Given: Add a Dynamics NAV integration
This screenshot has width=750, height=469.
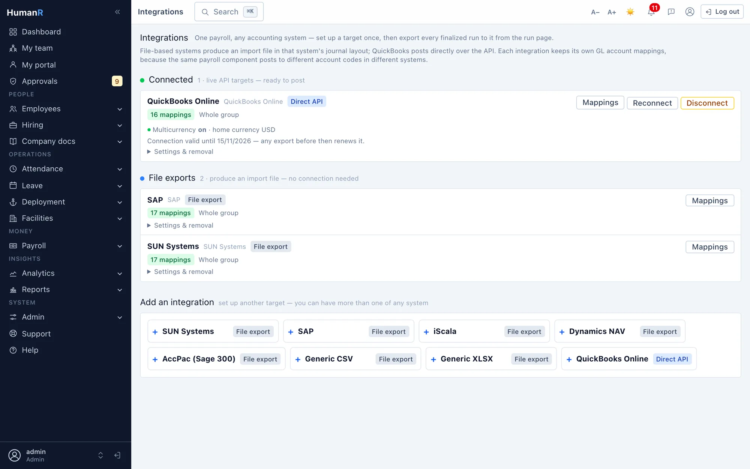Looking at the screenshot, I should click(x=619, y=331).
